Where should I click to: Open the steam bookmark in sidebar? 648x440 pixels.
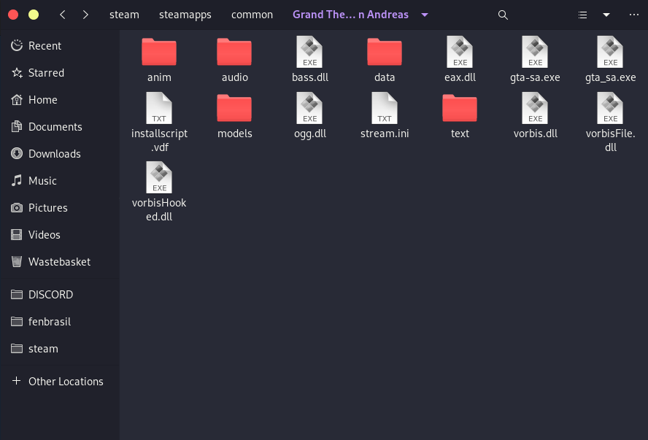click(x=60, y=349)
